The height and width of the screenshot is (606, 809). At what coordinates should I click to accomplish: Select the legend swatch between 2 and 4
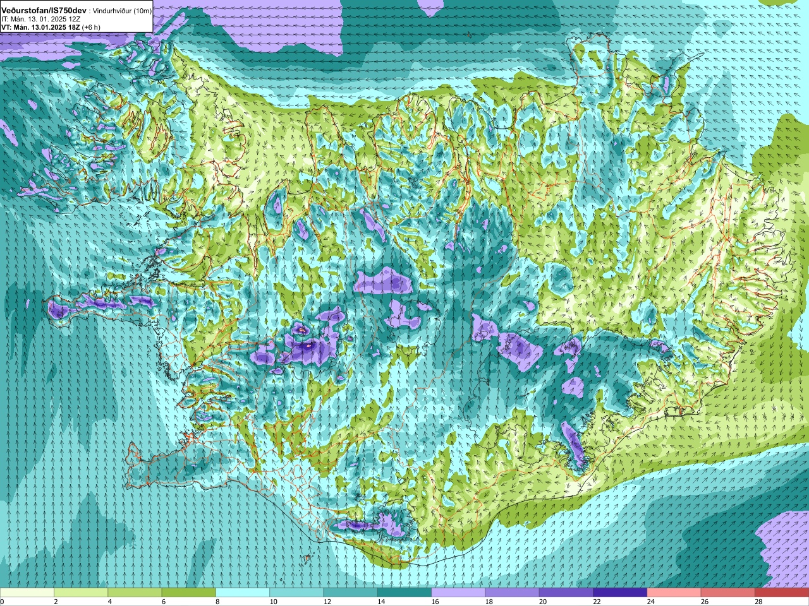point(81,593)
